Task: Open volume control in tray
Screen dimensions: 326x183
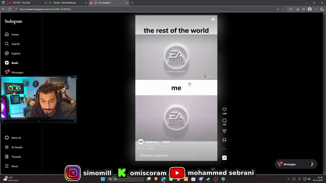Action: [x=309, y=179]
